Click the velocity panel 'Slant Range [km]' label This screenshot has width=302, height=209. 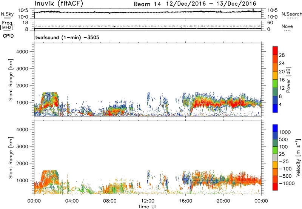tap(11, 157)
